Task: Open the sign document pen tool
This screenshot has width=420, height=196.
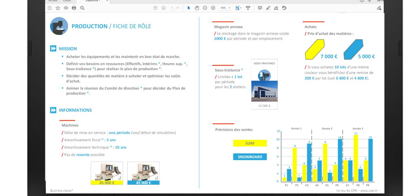Action: coord(276,8)
